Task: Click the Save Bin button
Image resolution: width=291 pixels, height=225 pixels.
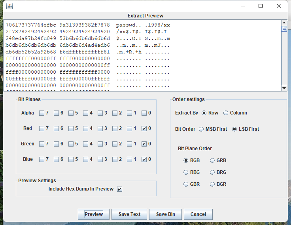Action: pyautogui.click(x=165, y=214)
